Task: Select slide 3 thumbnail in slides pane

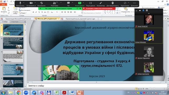Action: tap(13, 56)
